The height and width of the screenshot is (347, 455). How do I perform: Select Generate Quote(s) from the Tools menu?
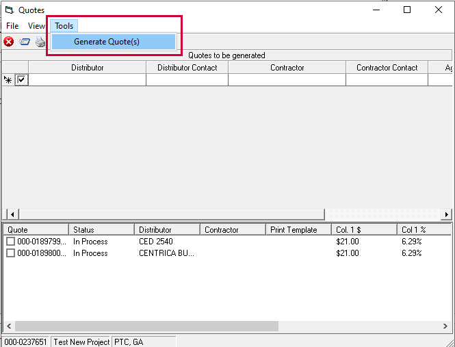[107, 42]
